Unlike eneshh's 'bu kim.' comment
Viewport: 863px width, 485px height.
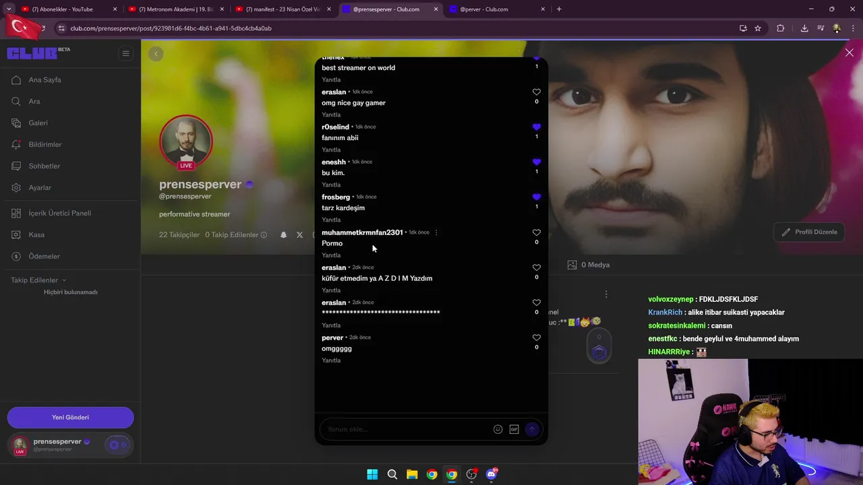537,162
